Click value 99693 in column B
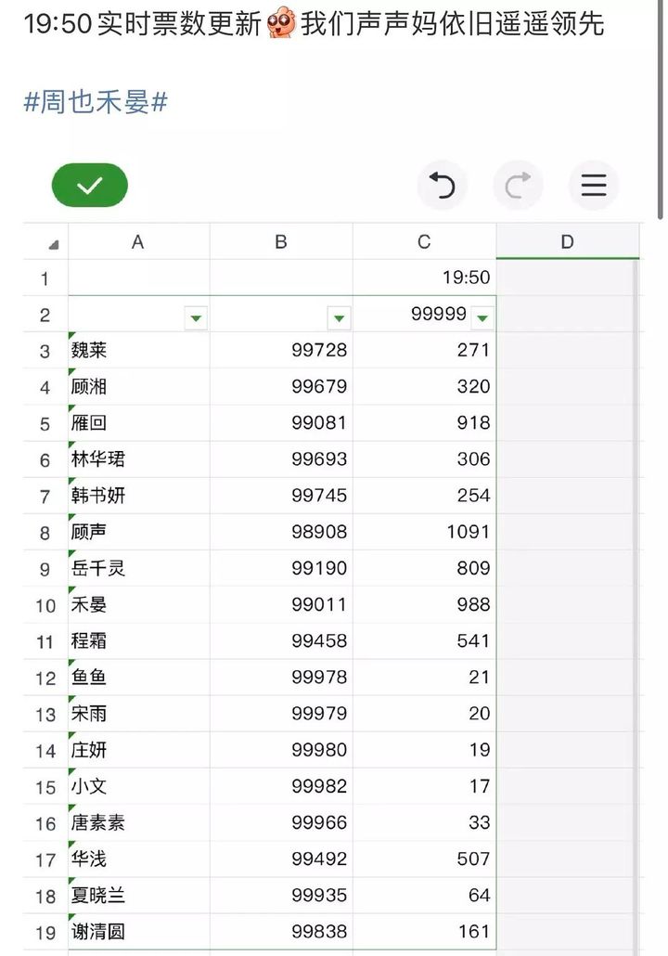668x956 pixels. point(319,459)
